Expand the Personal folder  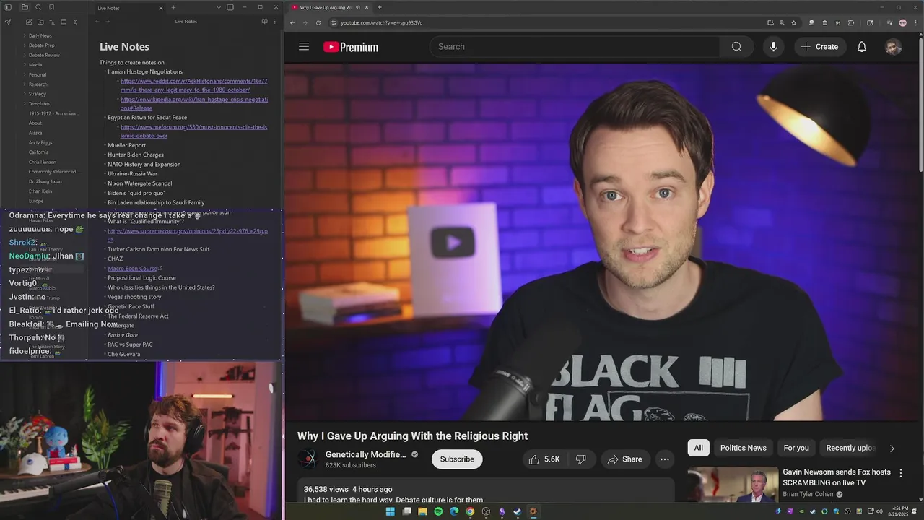coord(38,74)
